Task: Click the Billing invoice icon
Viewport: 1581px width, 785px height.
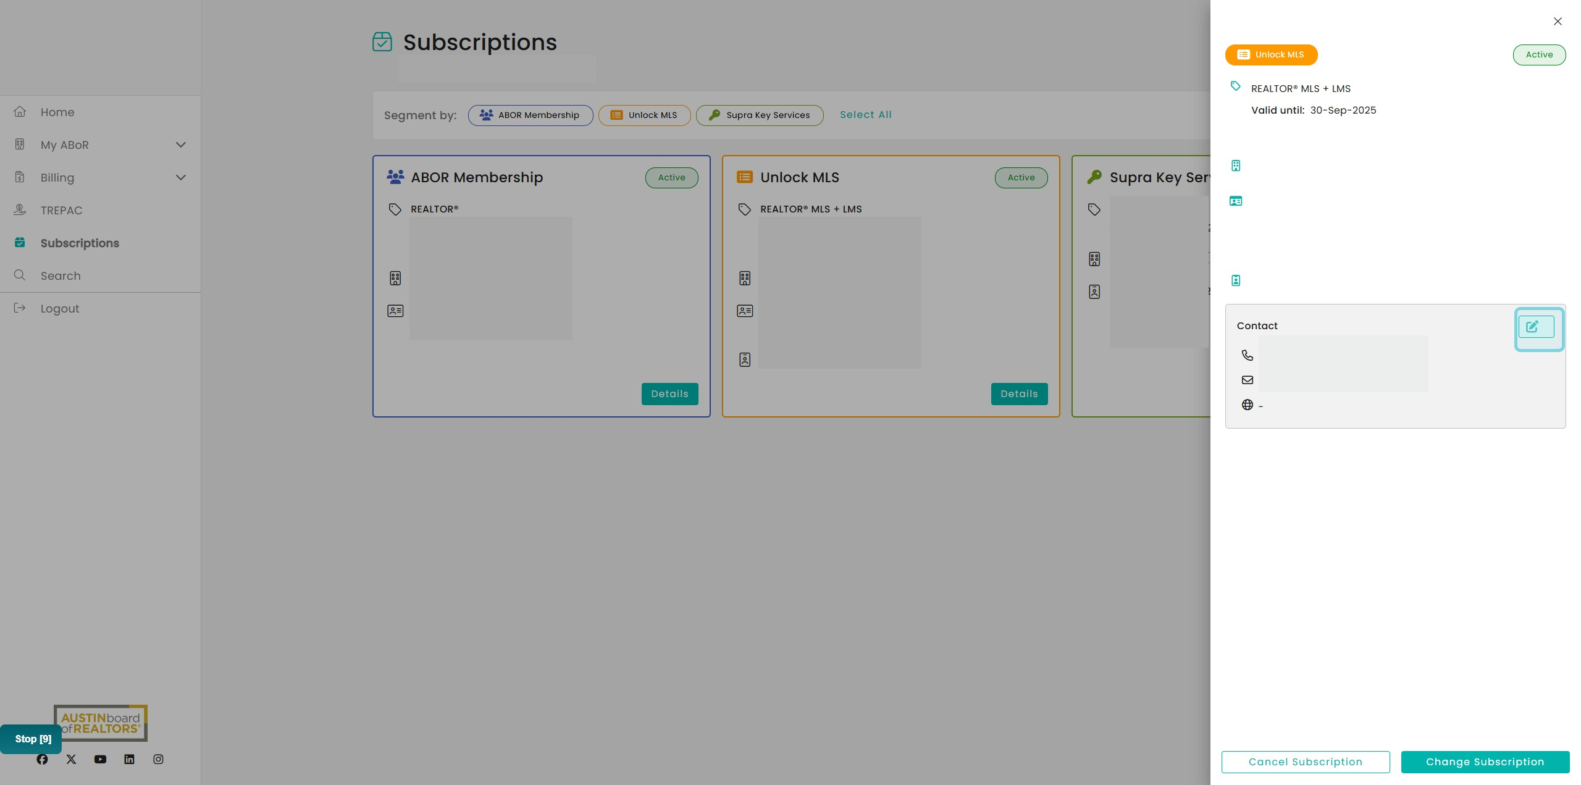Action: click(20, 177)
